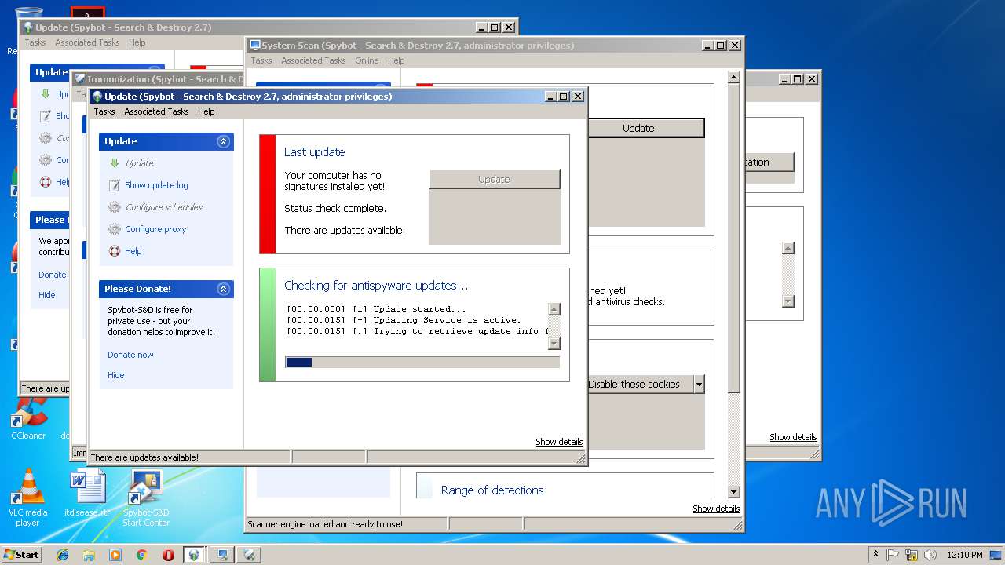Click green arrow icon in background Update window sidebar
1005x565 pixels.
[x=45, y=94]
